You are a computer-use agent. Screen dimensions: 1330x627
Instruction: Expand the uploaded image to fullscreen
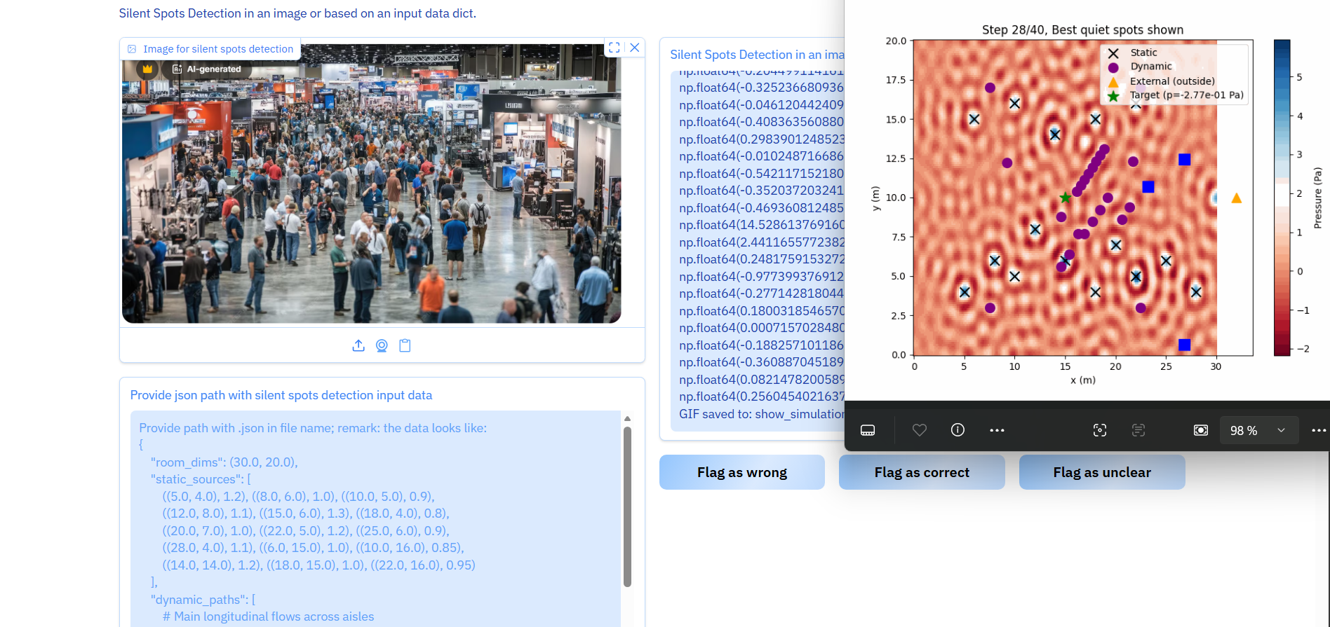click(614, 48)
